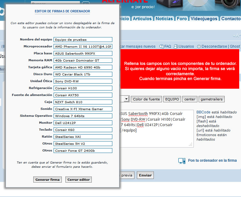Click the Generar firma button
This screenshot has width=241, height=197.
pos(48,180)
